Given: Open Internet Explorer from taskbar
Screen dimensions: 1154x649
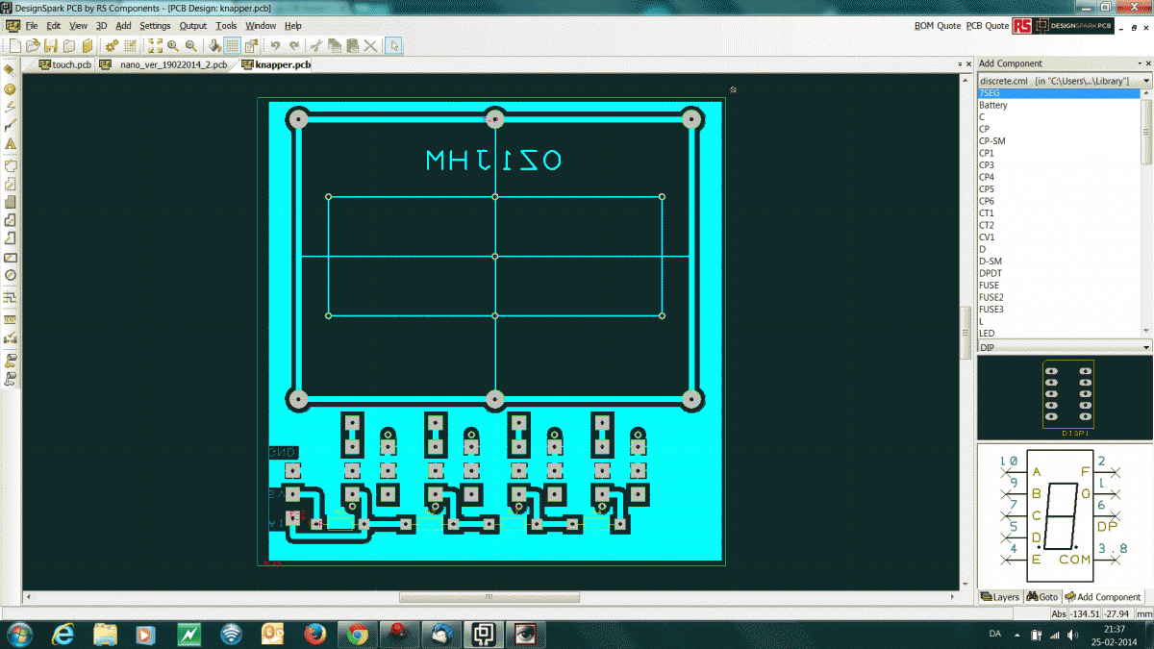Looking at the screenshot, I should click(63, 635).
